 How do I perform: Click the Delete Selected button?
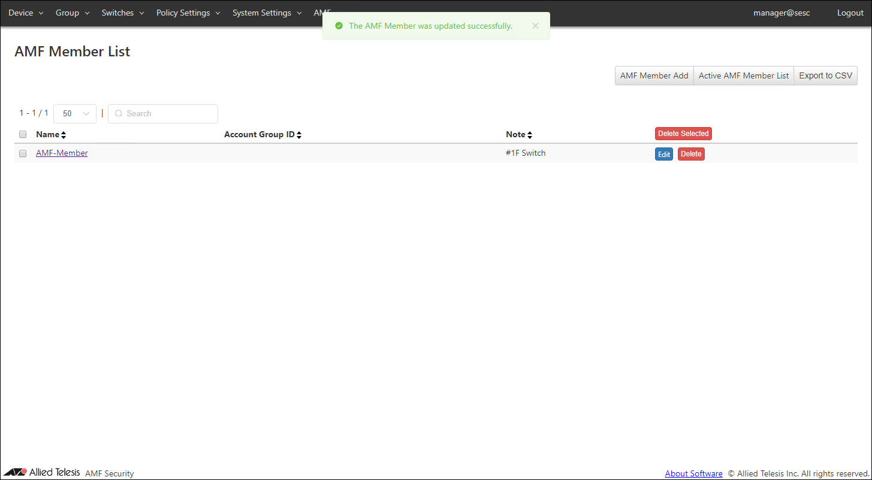click(x=683, y=134)
